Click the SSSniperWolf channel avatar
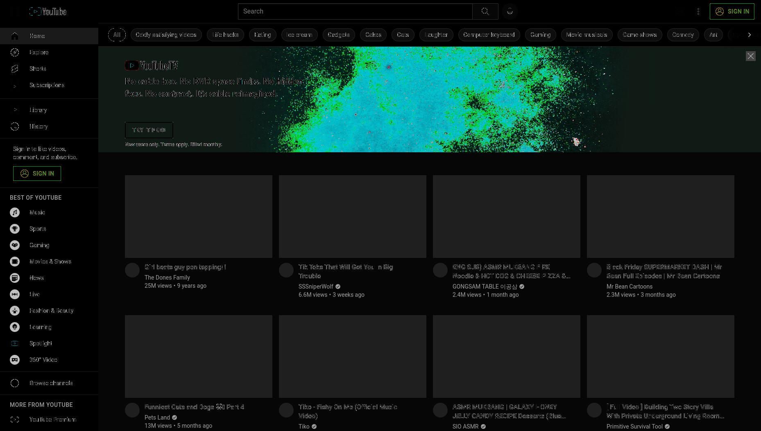This screenshot has height=431, width=761. (x=286, y=270)
